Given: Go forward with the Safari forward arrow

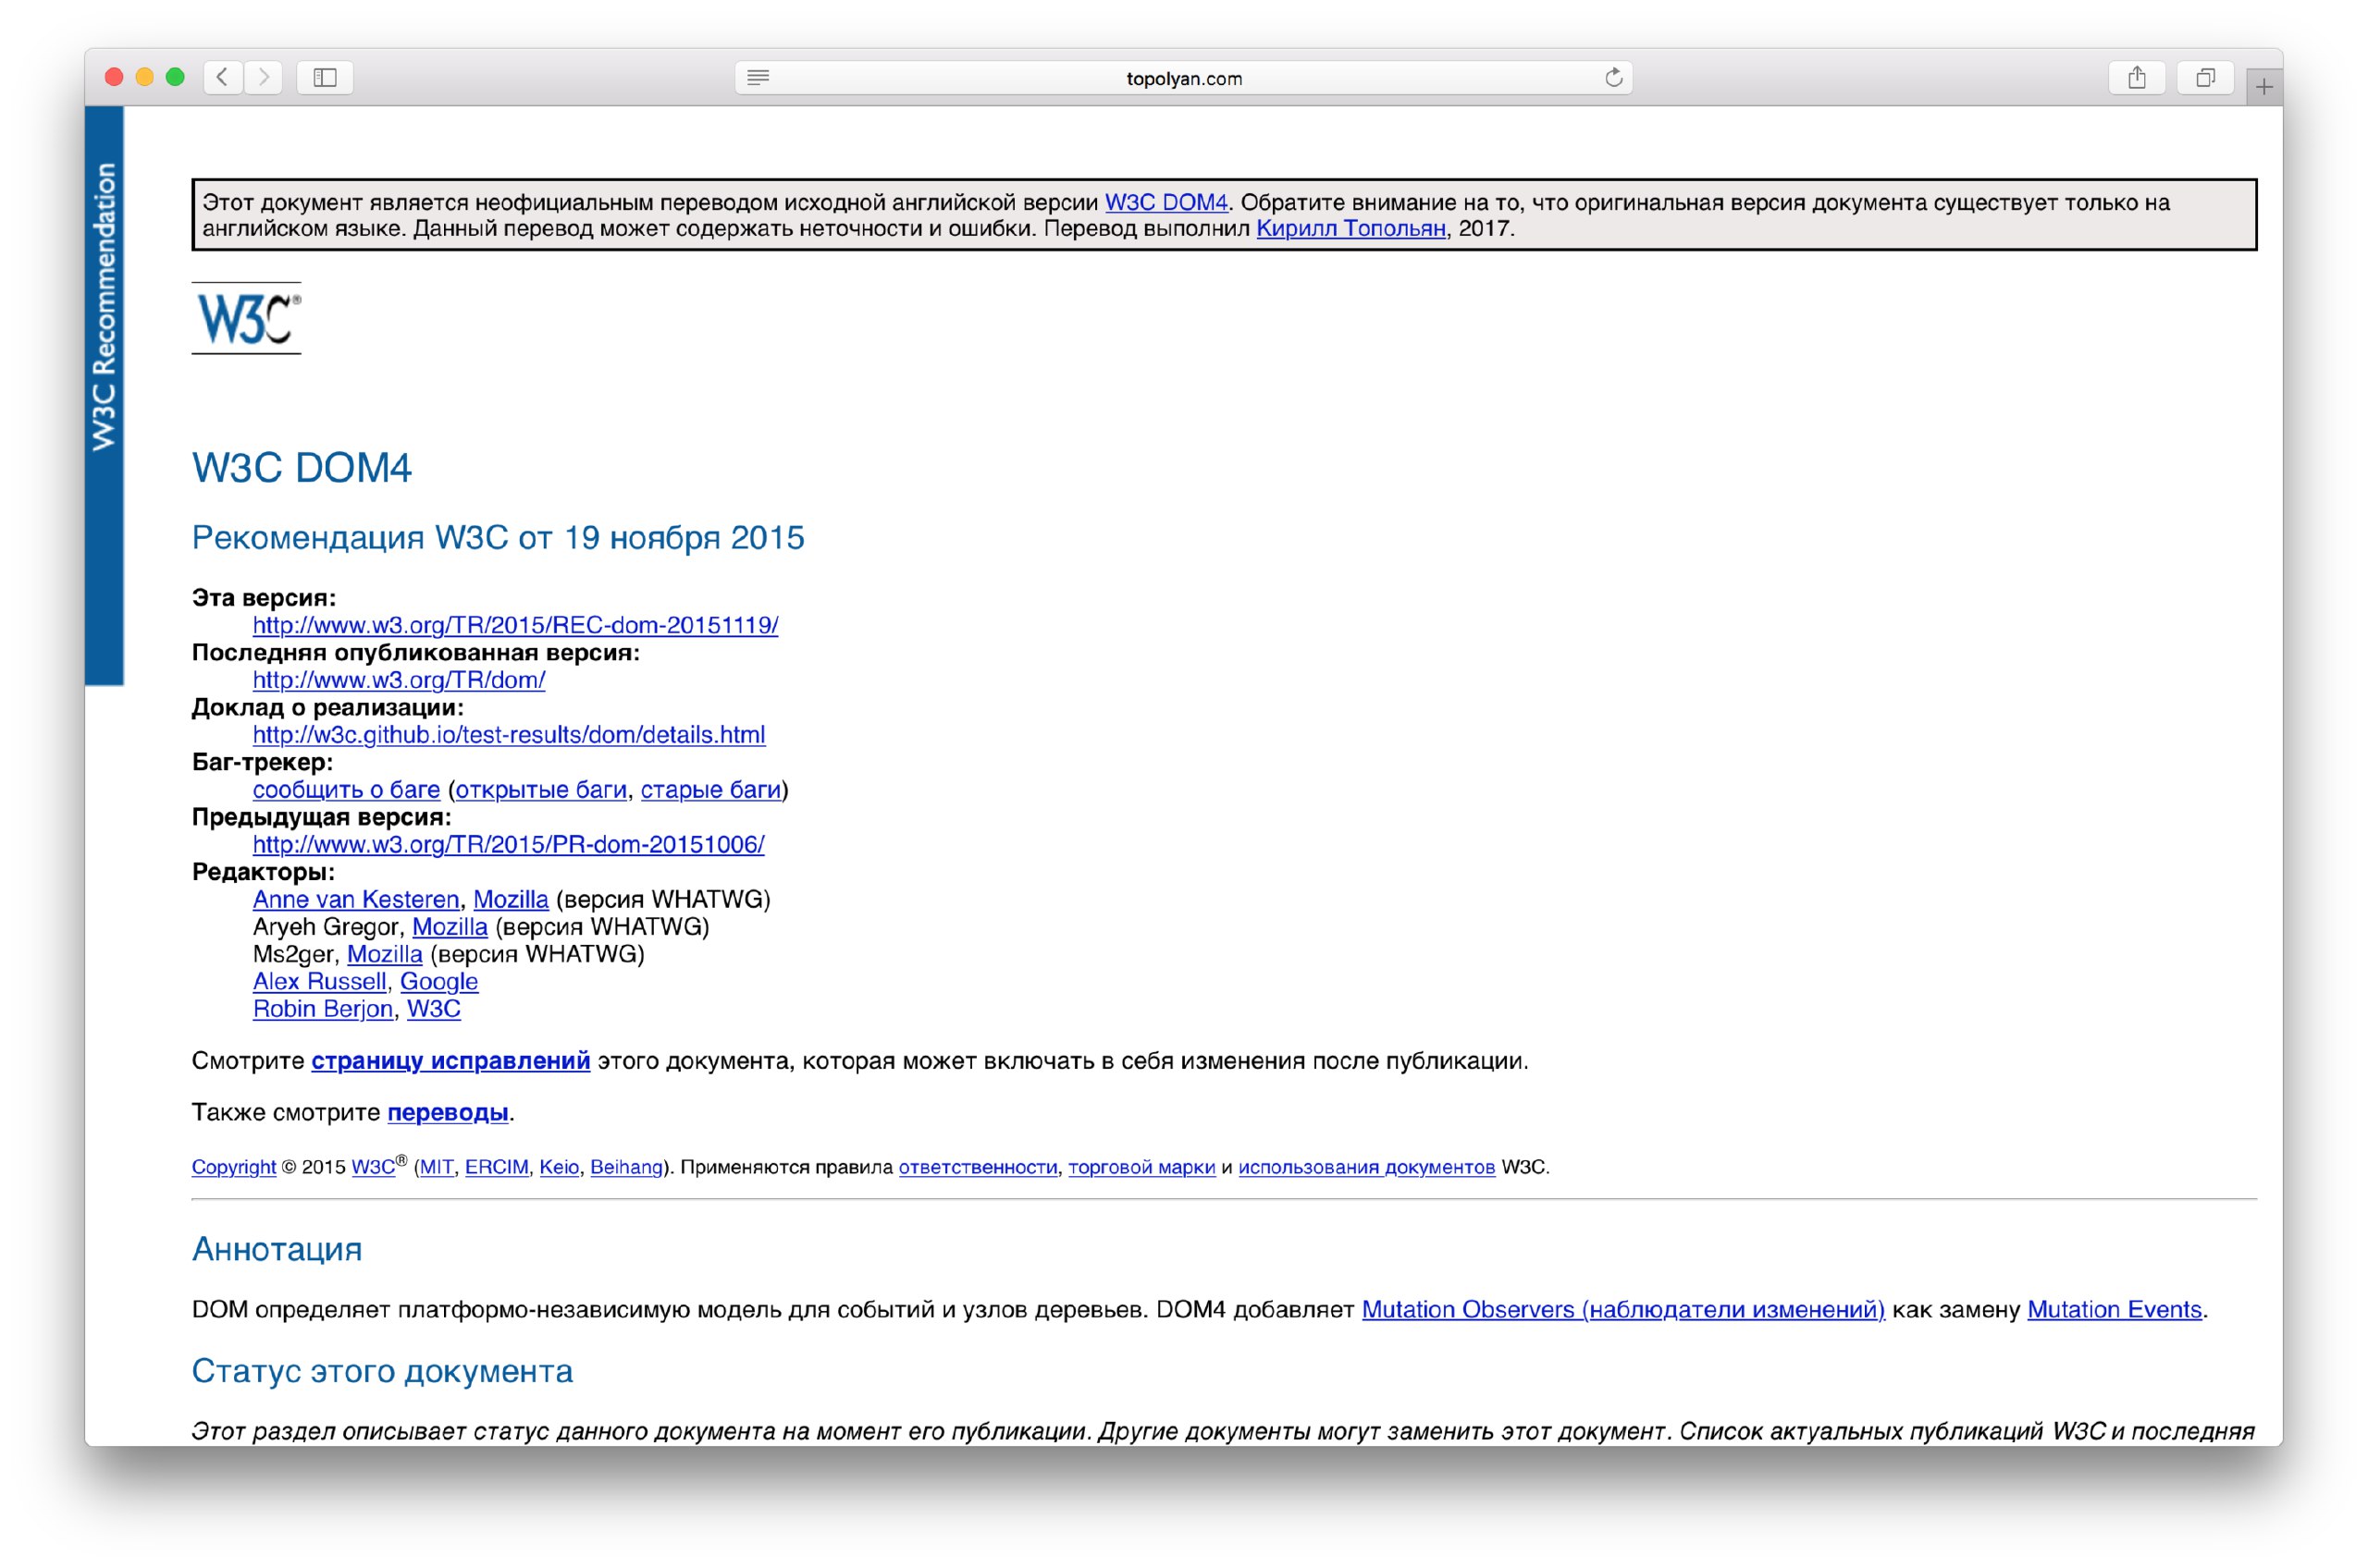Looking at the screenshot, I should click(263, 77).
